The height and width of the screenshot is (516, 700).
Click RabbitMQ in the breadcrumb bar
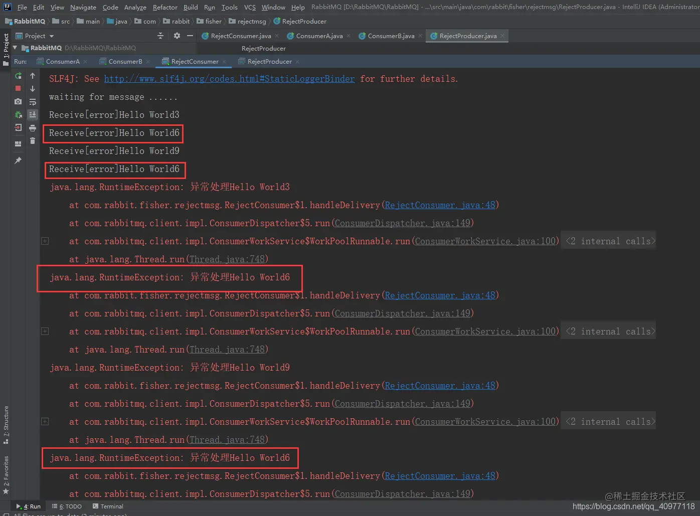pyautogui.click(x=25, y=21)
